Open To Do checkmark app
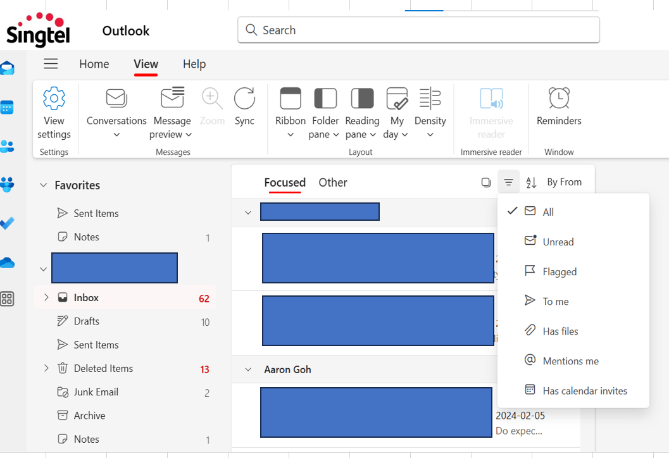Image resolution: width=669 pixels, height=458 pixels. [7, 223]
